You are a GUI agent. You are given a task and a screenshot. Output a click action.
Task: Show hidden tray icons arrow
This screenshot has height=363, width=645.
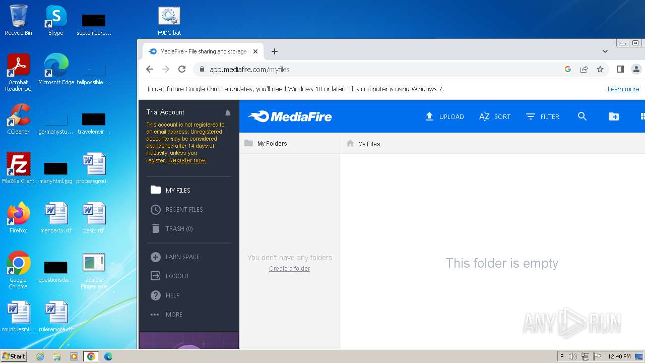pos(562,356)
